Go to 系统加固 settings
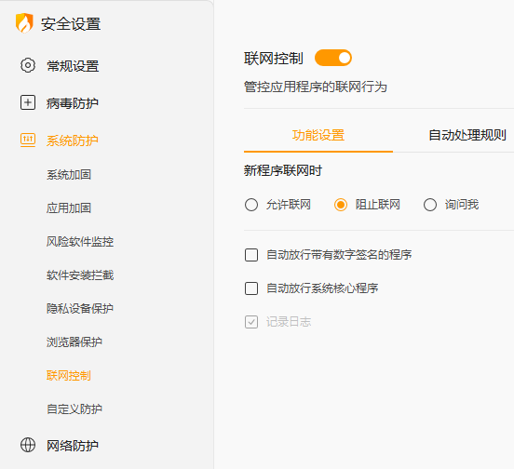Viewport: 514px width, 469px height. click(69, 175)
